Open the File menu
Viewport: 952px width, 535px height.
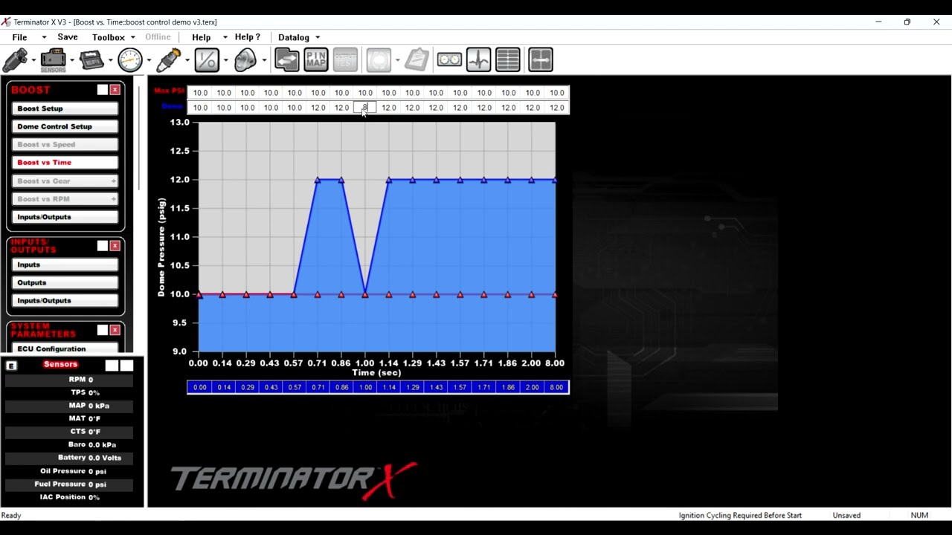[19, 37]
